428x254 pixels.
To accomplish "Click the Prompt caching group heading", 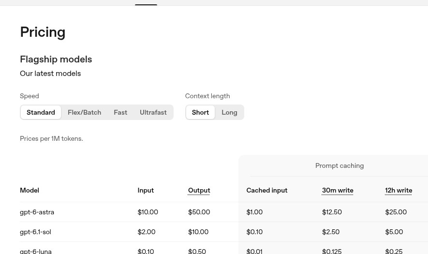I will tap(339, 165).
